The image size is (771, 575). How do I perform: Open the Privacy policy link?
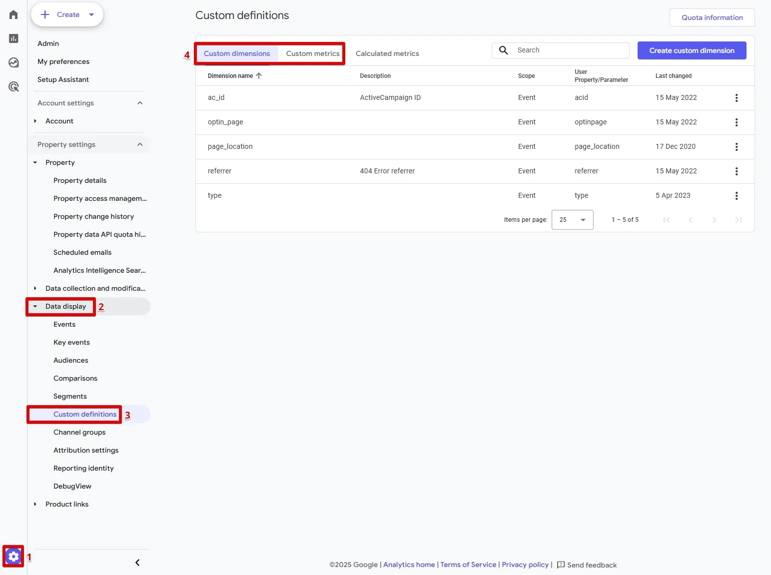pos(525,565)
